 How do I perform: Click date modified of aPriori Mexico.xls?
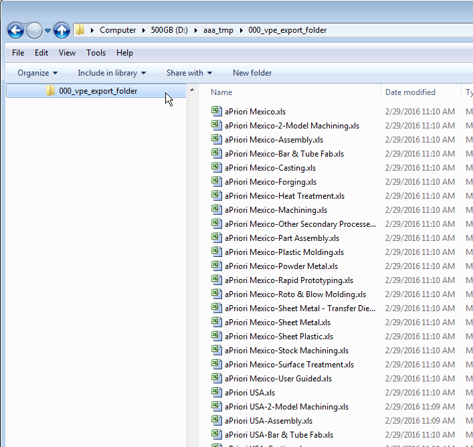(420, 112)
